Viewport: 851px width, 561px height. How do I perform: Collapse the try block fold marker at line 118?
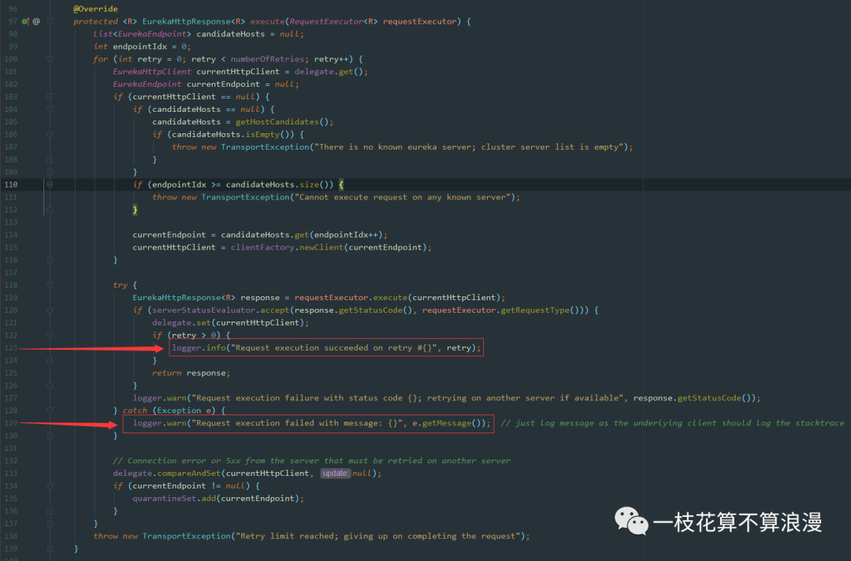tap(50, 285)
